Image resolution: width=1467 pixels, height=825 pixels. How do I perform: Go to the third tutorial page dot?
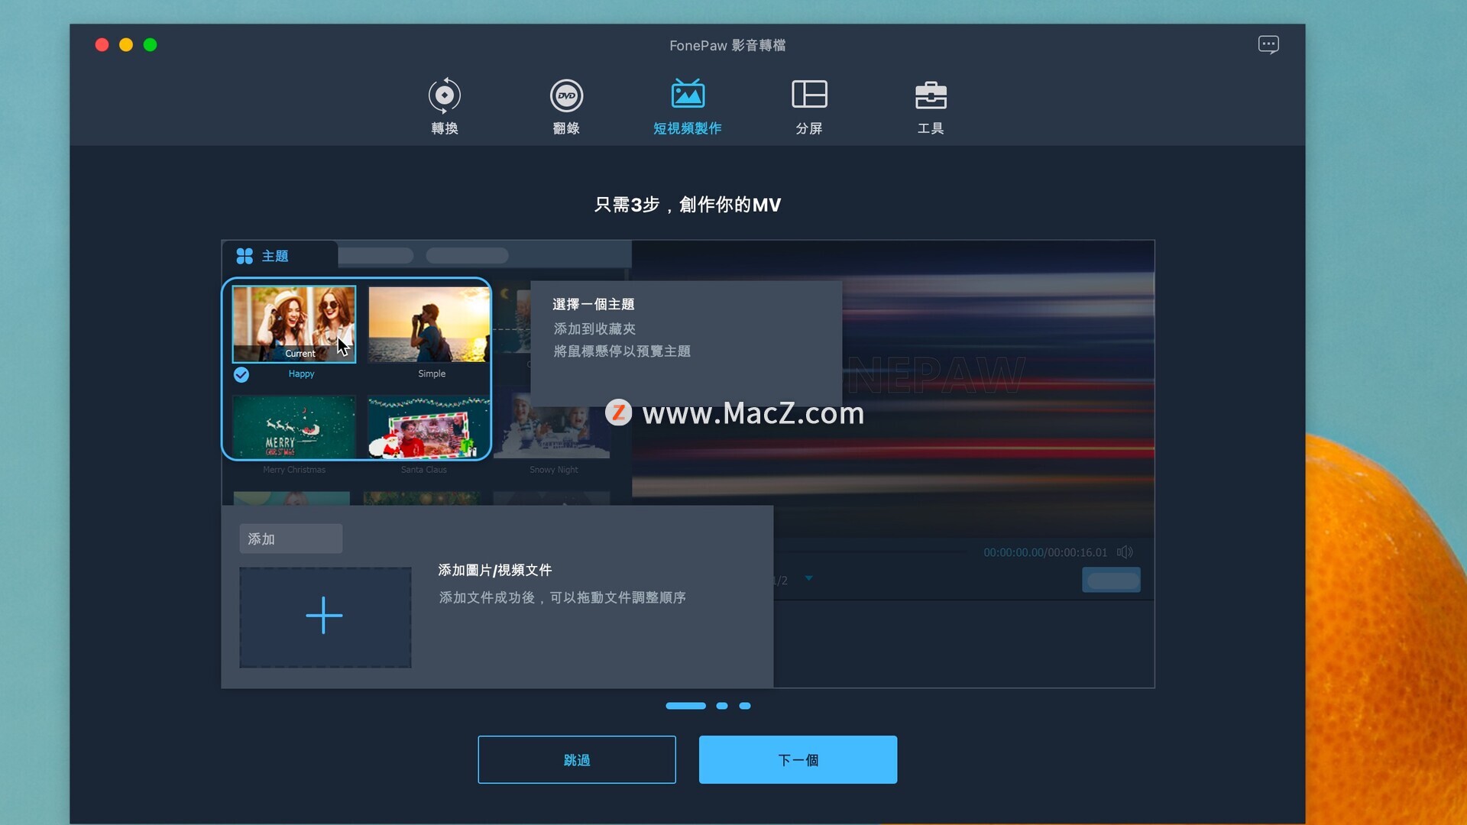coord(745,706)
